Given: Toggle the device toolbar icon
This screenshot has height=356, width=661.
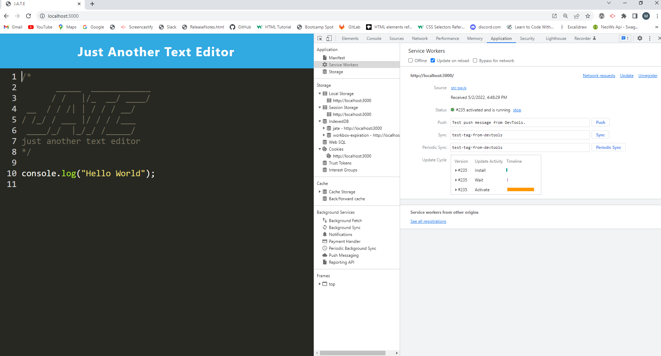Looking at the screenshot, I should point(329,38).
